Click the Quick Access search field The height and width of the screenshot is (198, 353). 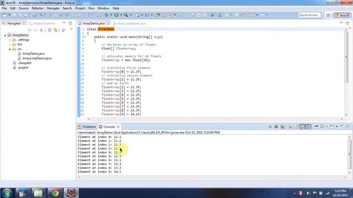[309, 15]
